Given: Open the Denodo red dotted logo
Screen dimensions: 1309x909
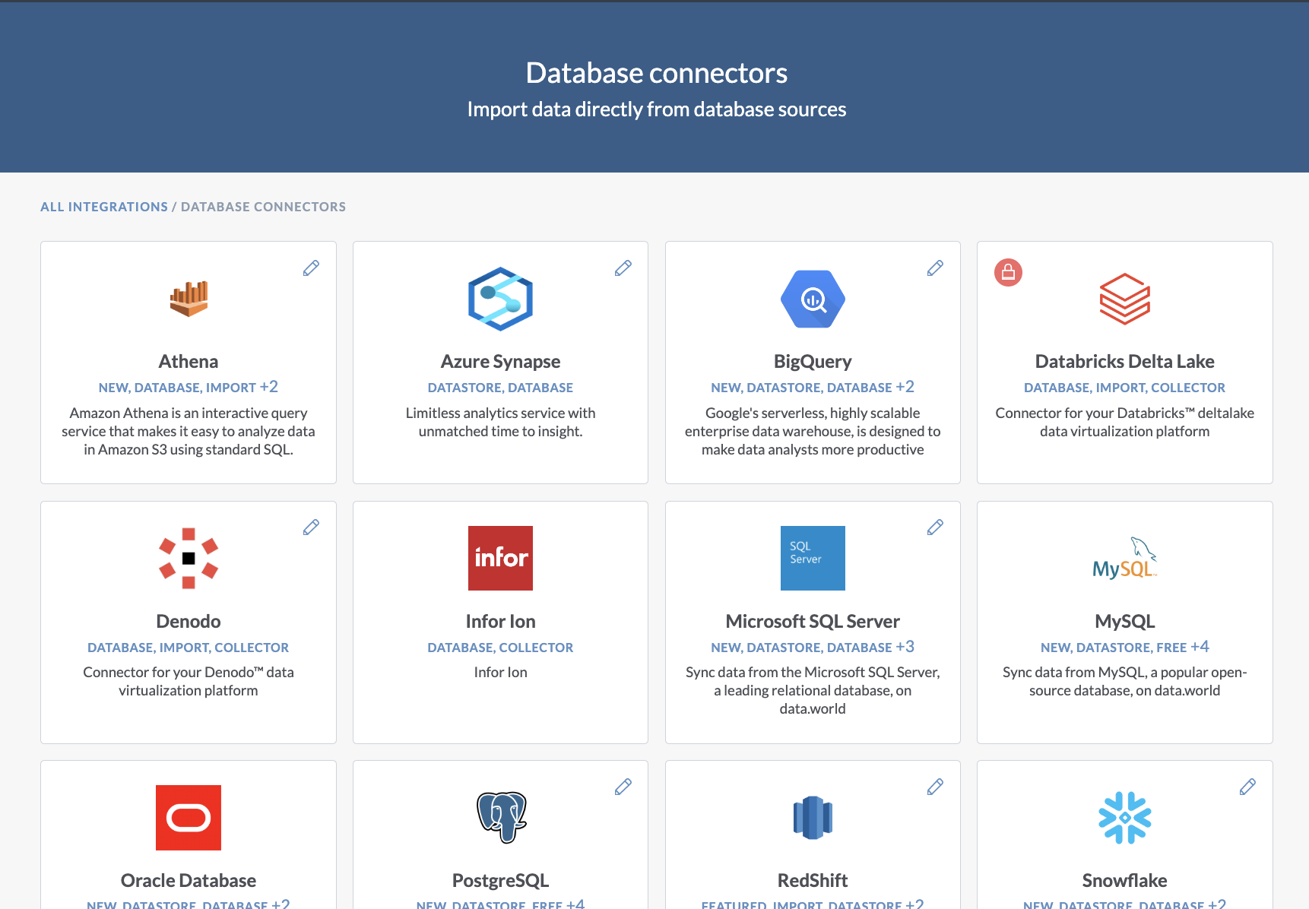Looking at the screenshot, I should [189, 558].
